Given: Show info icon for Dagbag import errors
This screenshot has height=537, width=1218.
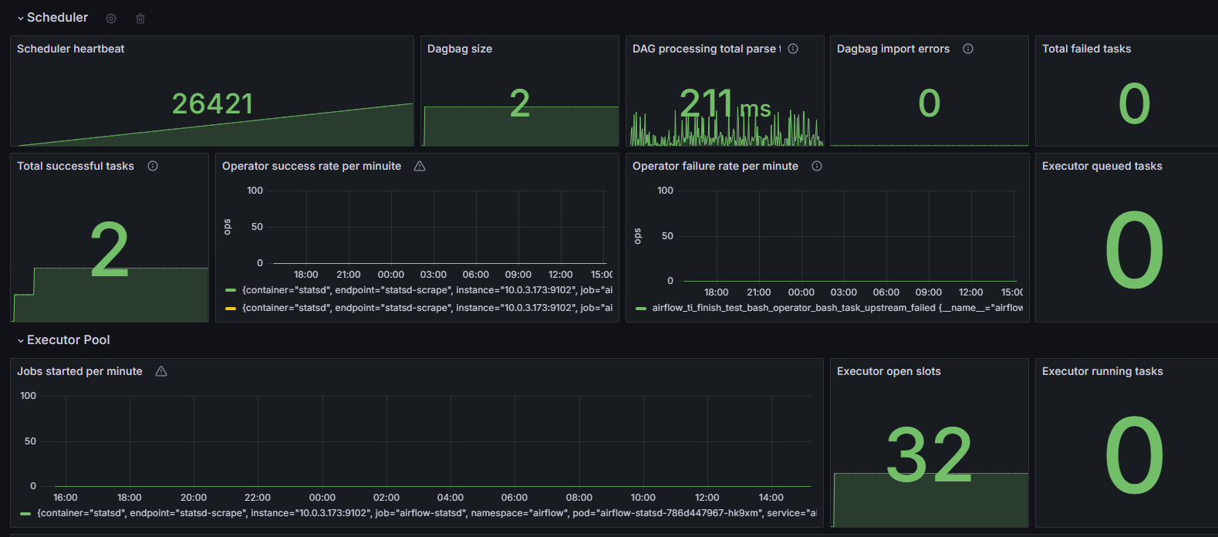Looking at the screenshot, I should pos(968,49).
